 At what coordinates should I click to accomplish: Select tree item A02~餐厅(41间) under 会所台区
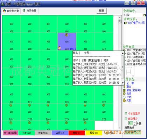click(x=136, y=23)
